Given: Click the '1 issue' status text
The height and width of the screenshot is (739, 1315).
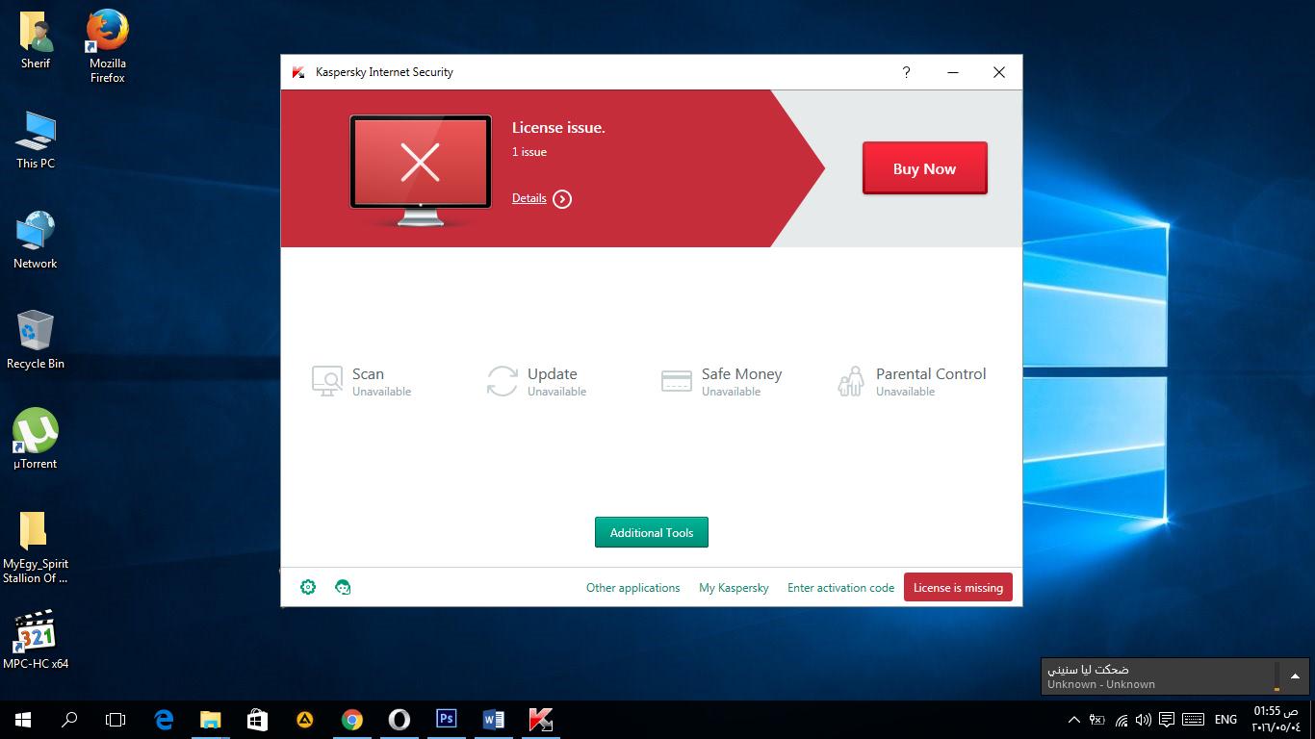Looking at the screenshot, I should 529,152.
